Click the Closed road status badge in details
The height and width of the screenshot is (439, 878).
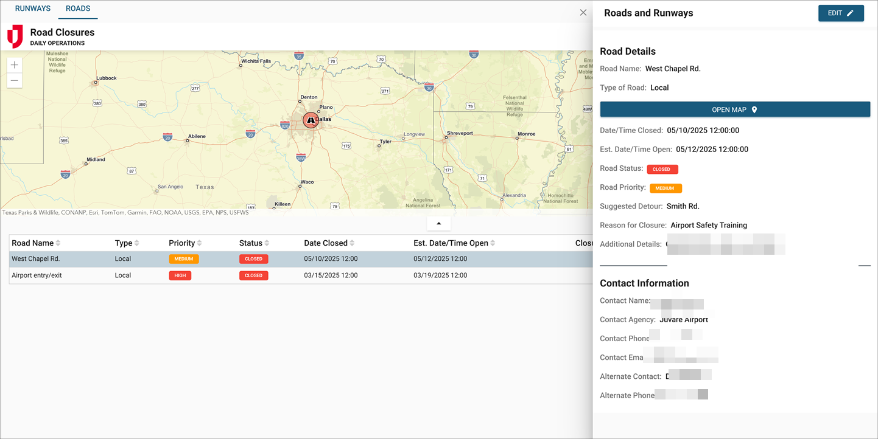click(x=662, y=169)
